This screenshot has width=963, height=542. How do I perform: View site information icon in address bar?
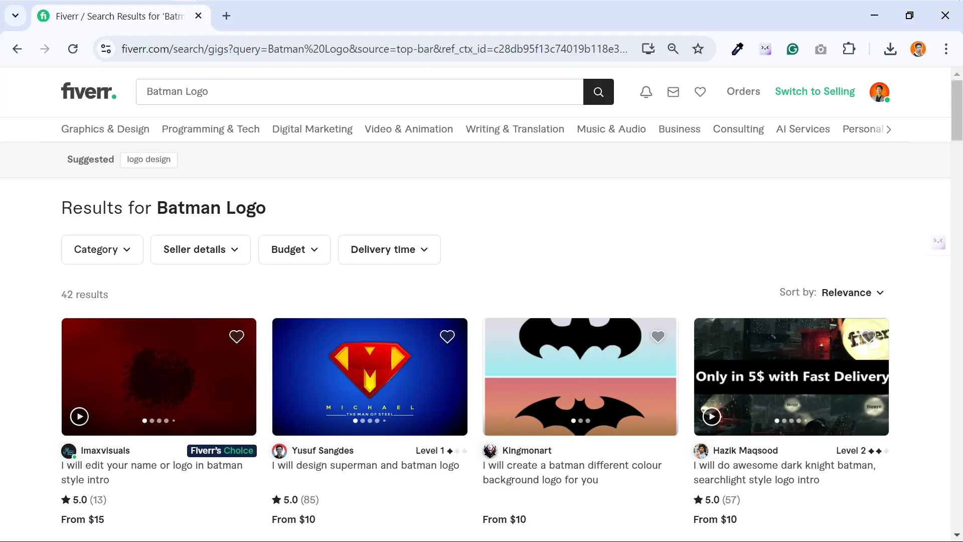click(106, 49)
